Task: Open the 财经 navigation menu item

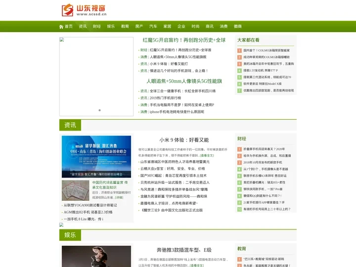Action: click(x=97, y=26)
